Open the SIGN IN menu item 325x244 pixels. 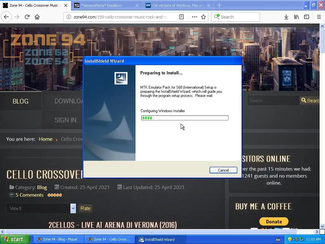coord(65,120)
